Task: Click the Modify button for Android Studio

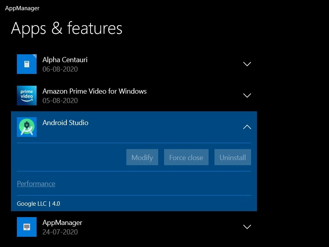Action: [x=142, y=157]
